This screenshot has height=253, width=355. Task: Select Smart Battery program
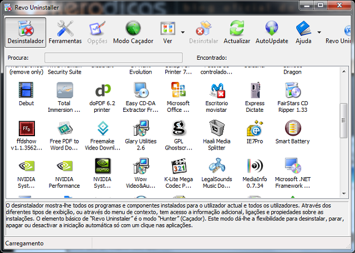click(x=292, y=132)
